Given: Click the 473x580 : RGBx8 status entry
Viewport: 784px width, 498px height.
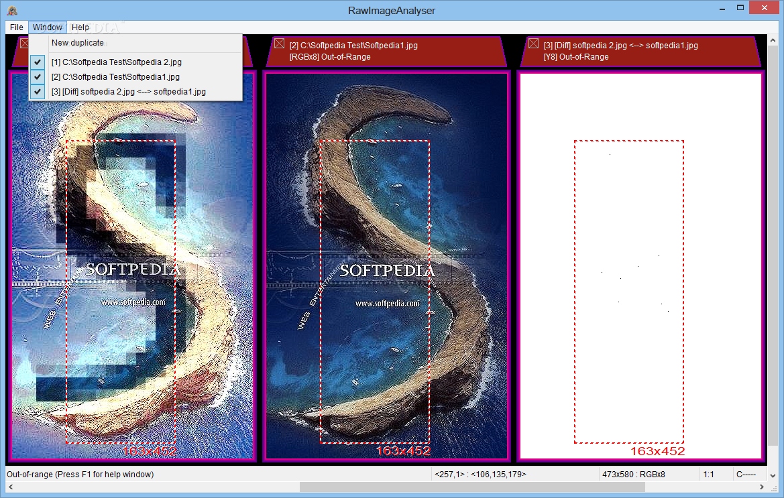Looking at the screenshot, I should [634, 475].
